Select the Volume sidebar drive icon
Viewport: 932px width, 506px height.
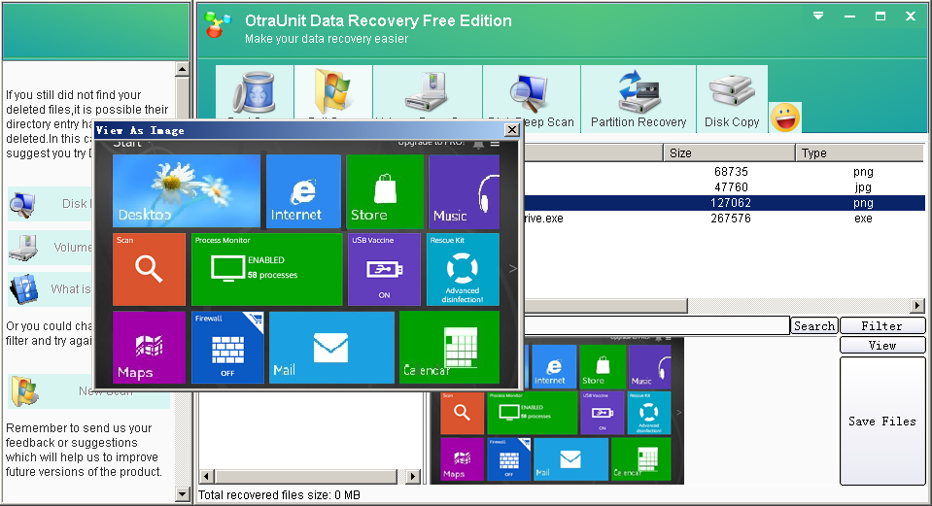pos(23,248)
